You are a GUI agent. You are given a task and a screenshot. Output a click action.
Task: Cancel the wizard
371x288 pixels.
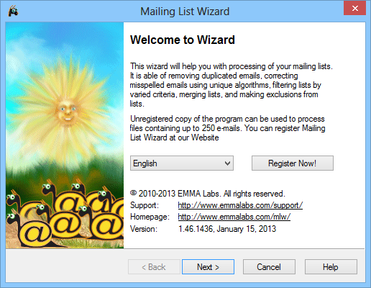click(269, 266)
